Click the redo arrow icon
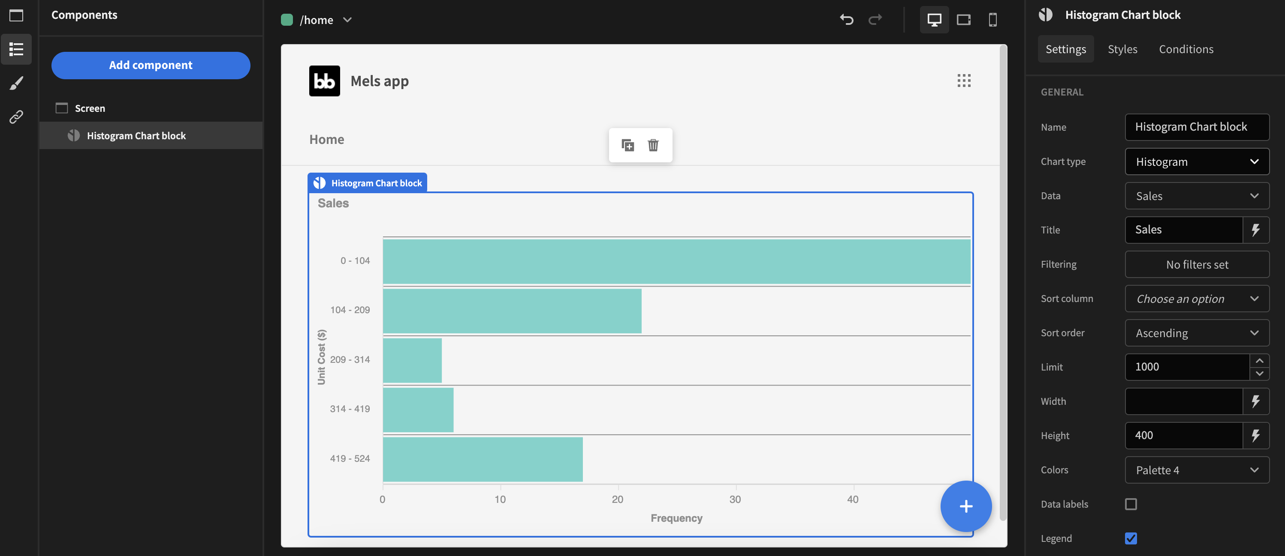 click(x=875, y=20)
